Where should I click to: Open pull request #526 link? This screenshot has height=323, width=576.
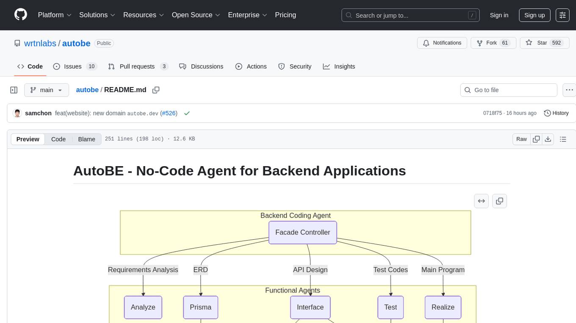(169, 113)
